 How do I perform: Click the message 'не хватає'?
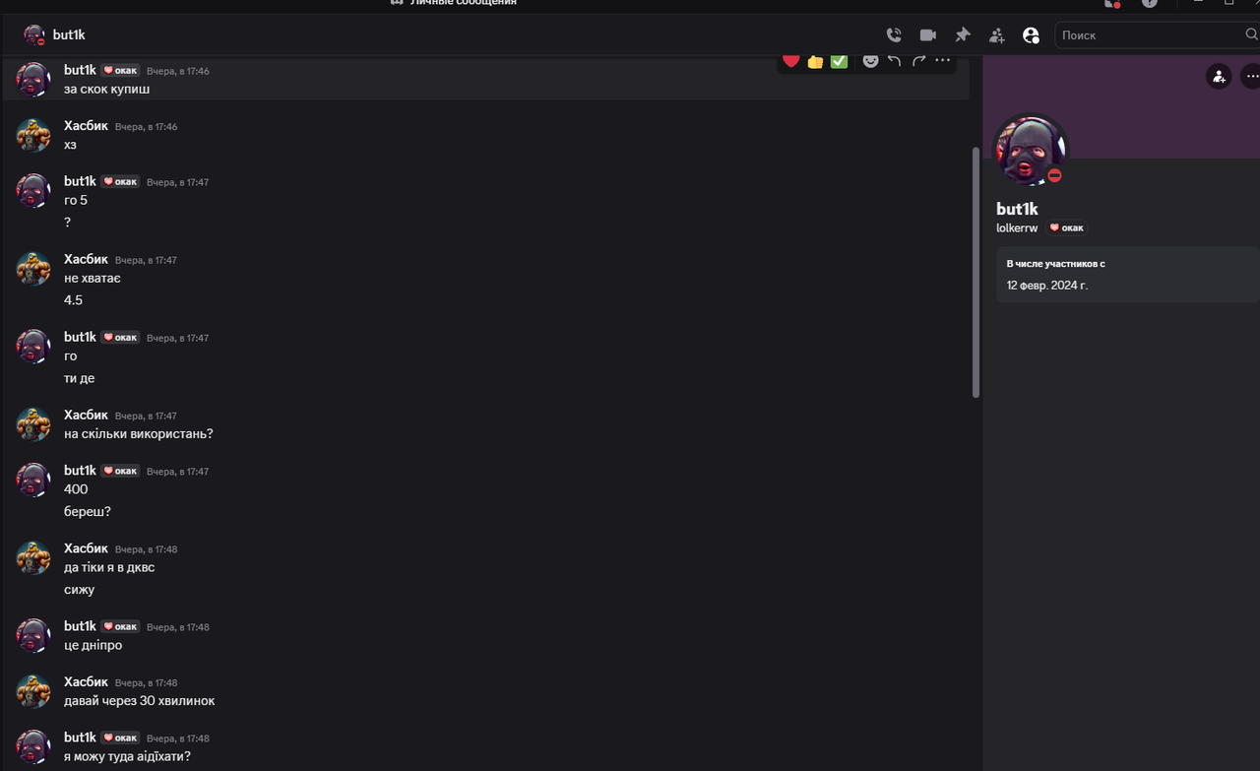pos(93,279)
